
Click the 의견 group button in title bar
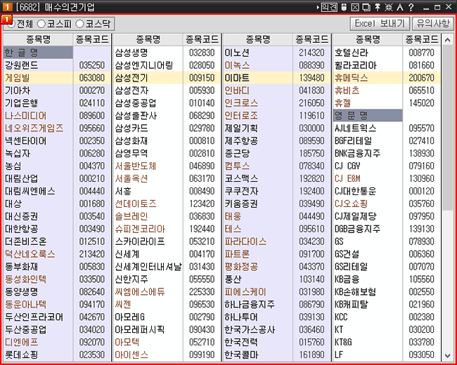point(329,7)
